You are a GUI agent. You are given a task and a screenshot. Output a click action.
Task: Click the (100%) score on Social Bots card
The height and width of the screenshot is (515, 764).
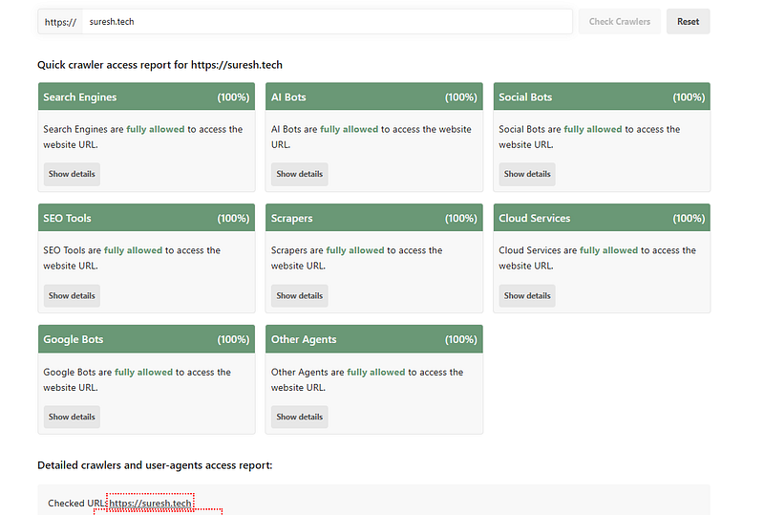click(x=689, y=97)
